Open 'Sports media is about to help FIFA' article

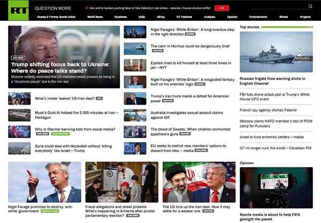[270, 217]
